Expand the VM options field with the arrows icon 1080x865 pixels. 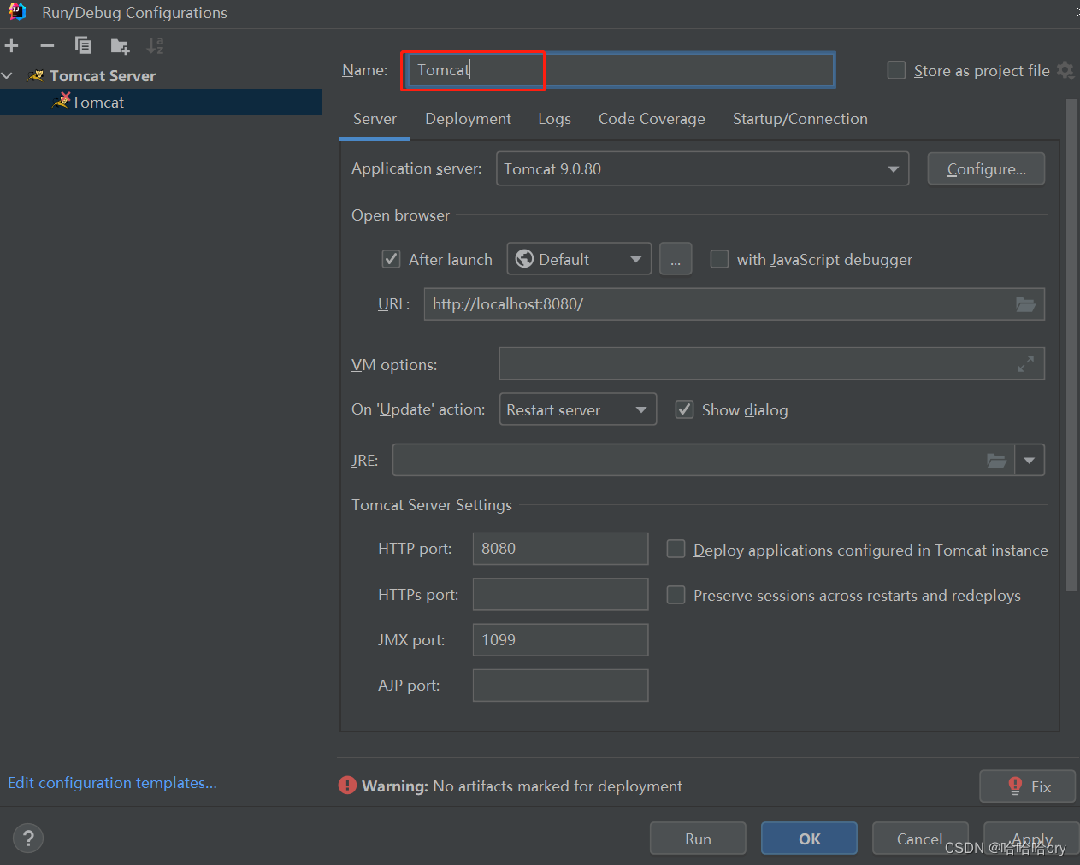tap(1026, 364)
